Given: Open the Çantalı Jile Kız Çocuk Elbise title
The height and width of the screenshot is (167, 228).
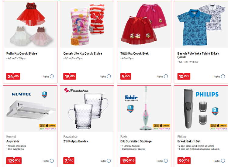Looking at the screenshot, I should point(83,53).
